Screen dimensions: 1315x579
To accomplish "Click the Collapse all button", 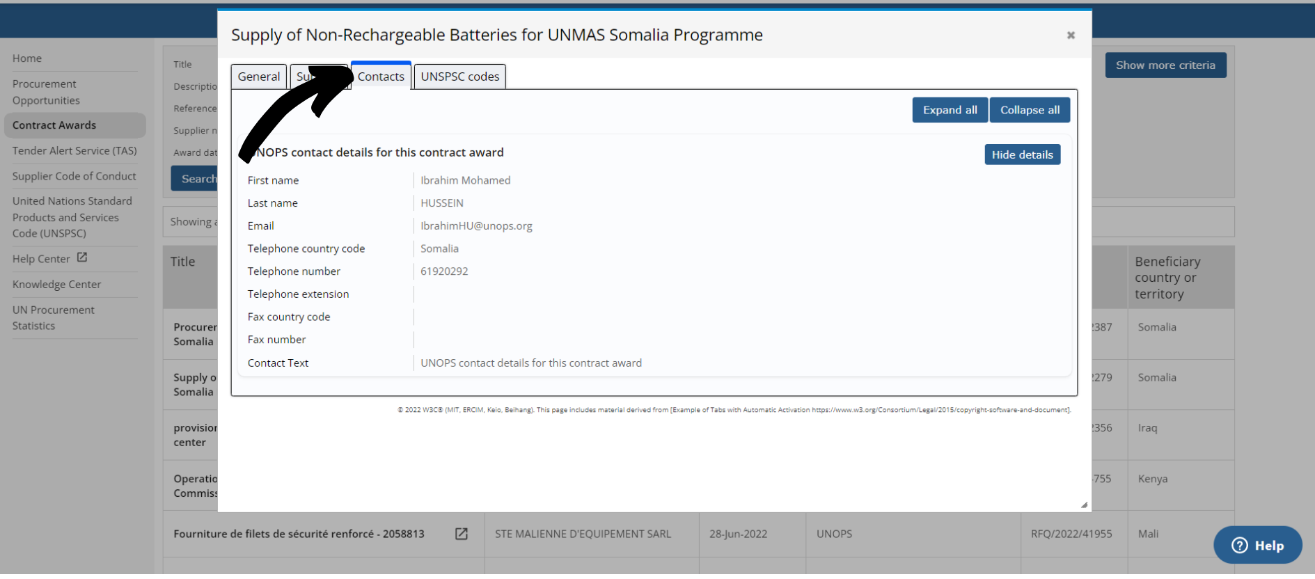I will [x=1030, y=110].
